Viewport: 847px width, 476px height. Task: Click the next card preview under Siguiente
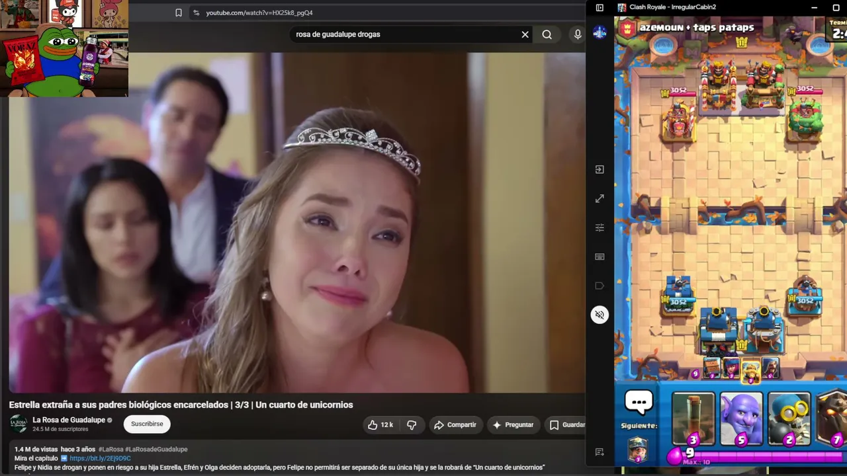tap(638, 450)
